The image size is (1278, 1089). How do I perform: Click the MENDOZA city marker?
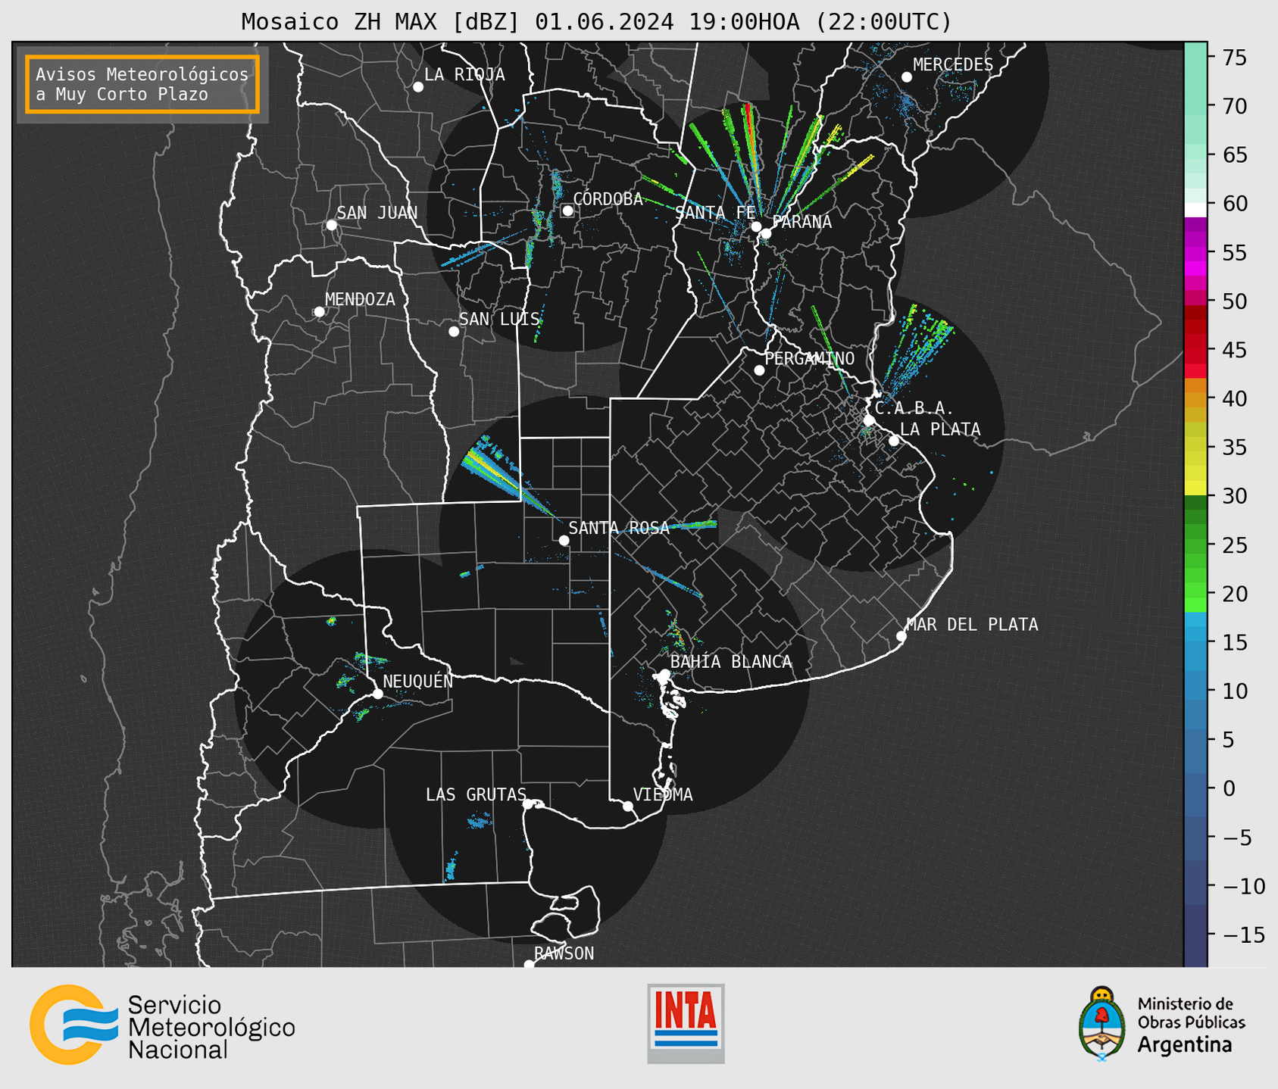319,312
